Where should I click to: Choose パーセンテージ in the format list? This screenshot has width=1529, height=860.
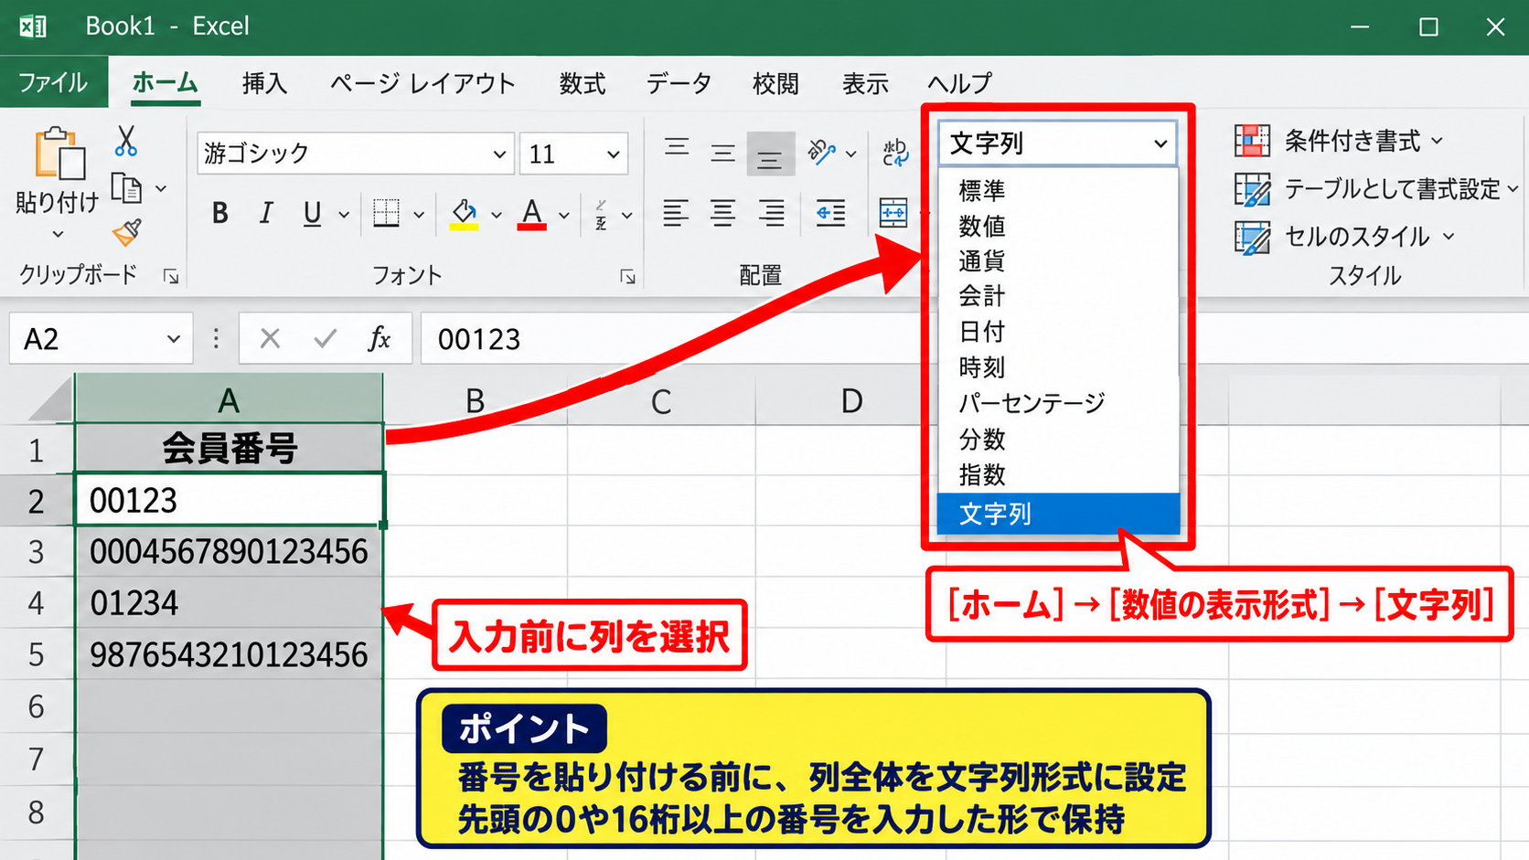point(1059,403)
